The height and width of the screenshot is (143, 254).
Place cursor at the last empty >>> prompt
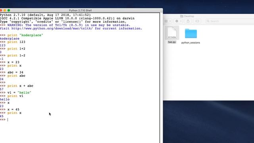8,120
